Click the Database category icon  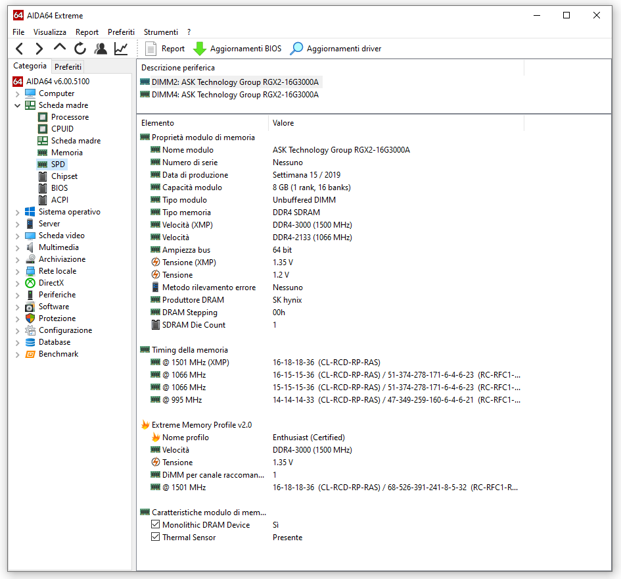(x=30, y=342)
